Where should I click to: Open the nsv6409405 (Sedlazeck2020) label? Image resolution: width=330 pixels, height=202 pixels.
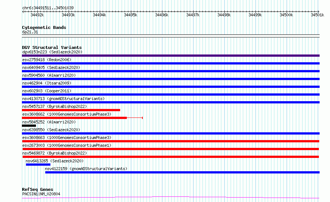click(51, 67)
